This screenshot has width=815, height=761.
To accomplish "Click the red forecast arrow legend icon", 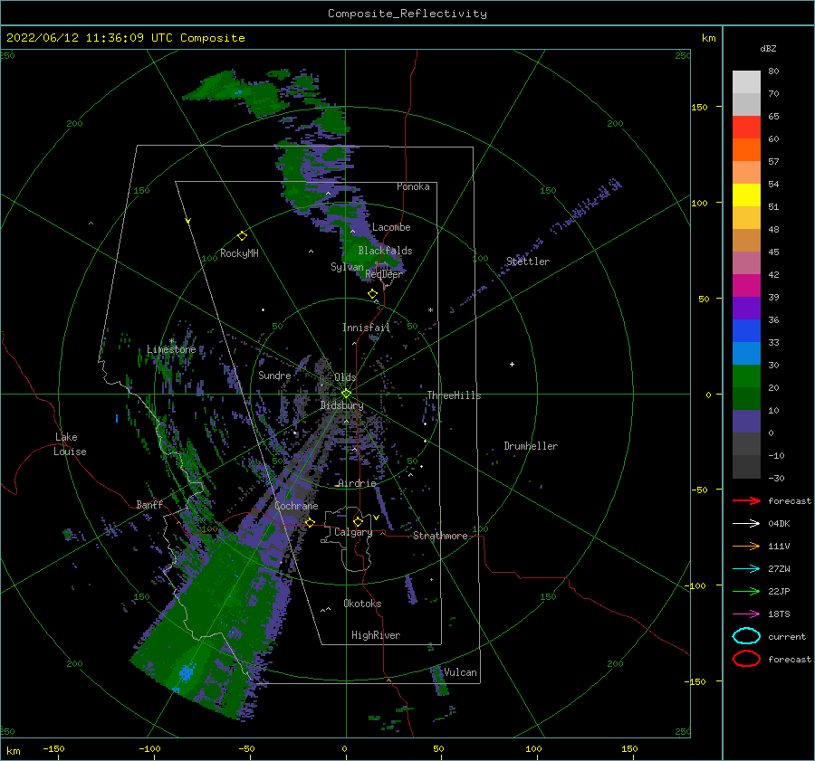I will click(746, 500).
